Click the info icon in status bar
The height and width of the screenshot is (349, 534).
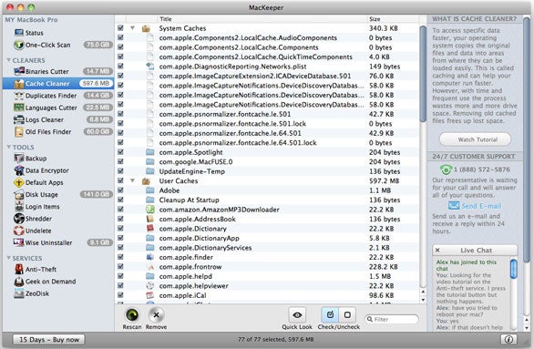[508, 340]
